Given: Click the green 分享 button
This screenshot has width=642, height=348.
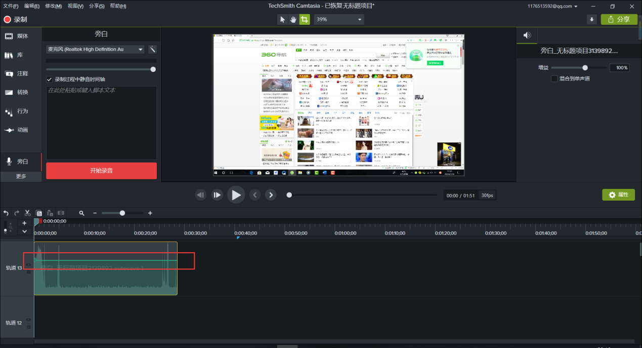Looking at the screenshot, I should tap(619, 19).
